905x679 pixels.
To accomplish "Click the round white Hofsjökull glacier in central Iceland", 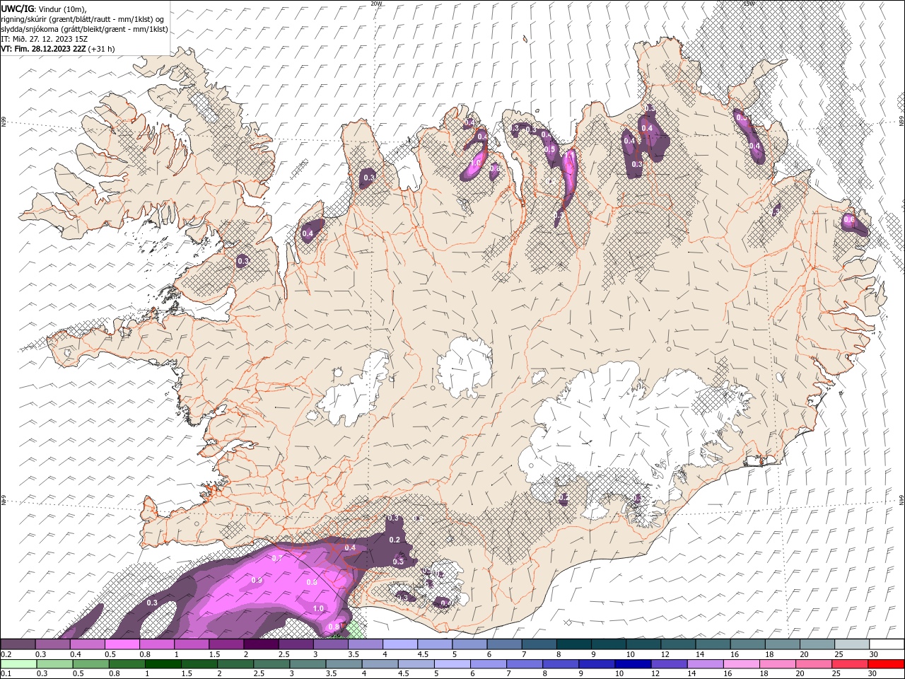I will (465, 368).
